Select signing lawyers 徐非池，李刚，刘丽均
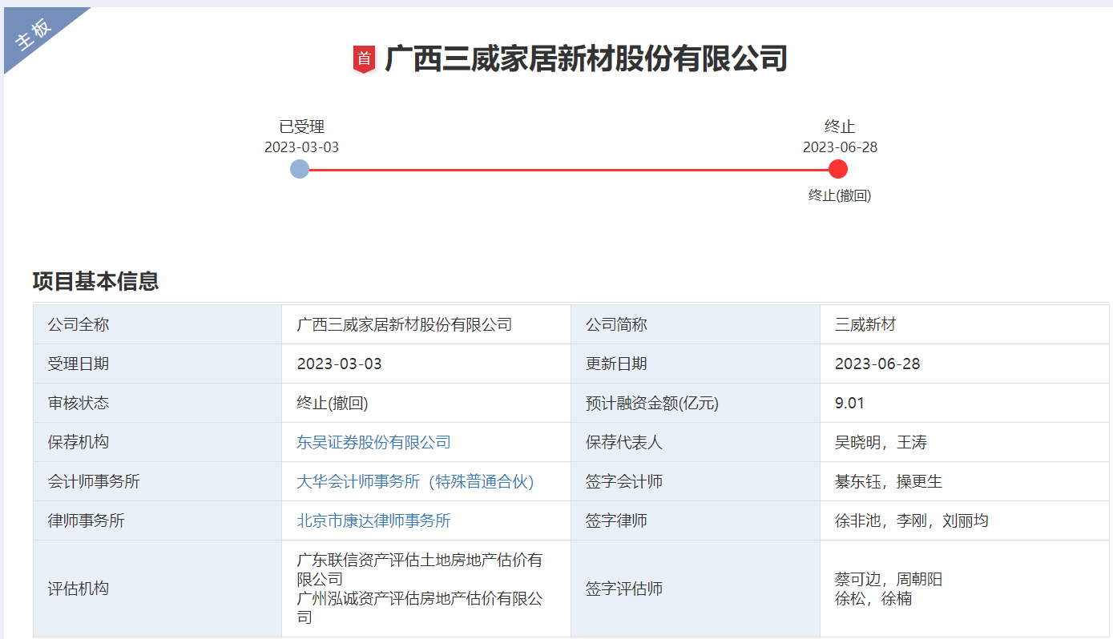 (x=911, y=520)
